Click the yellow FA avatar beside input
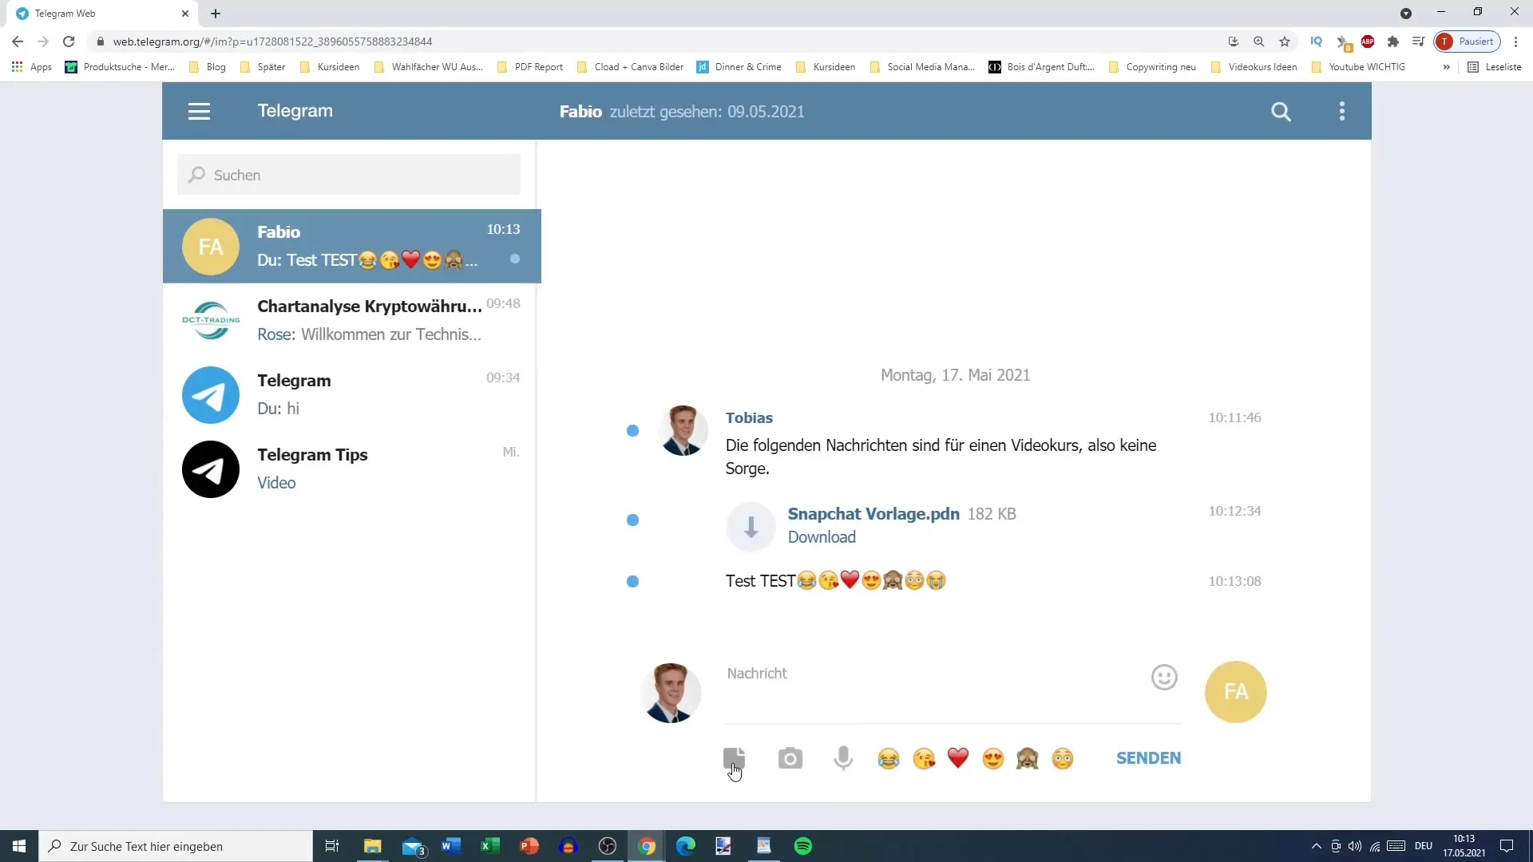This screenshot has width=1533, height=862. [1235, 692]
